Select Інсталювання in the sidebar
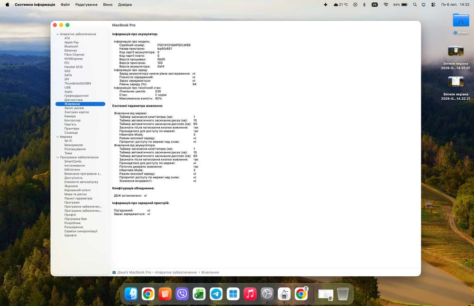 click(x=75, y=166)
